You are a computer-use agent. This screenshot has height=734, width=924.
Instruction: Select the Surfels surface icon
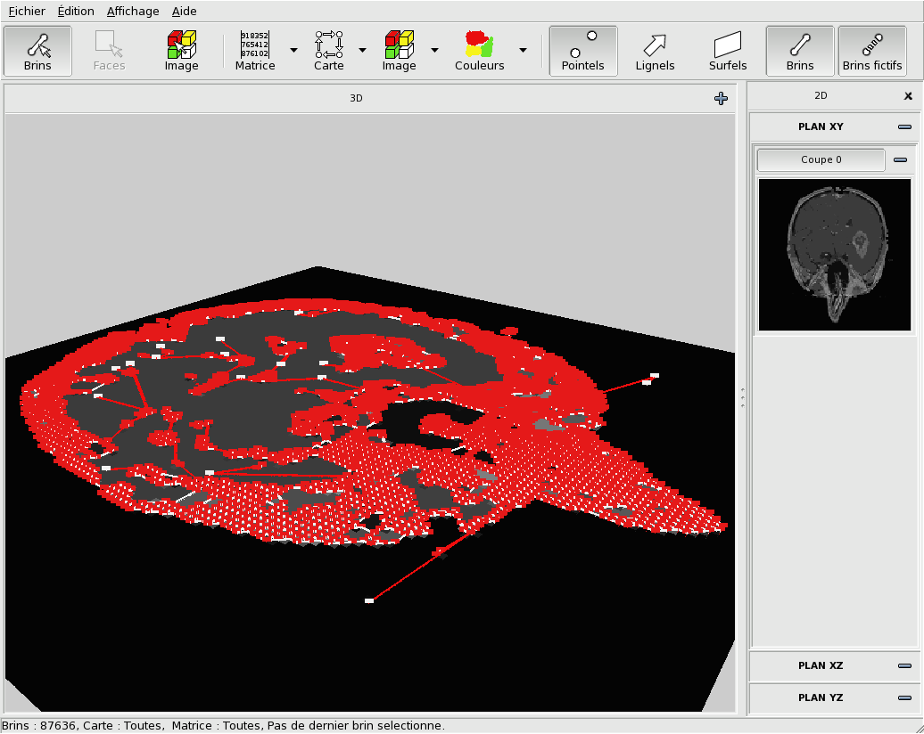pyautogui.click(x=728, y=51)
